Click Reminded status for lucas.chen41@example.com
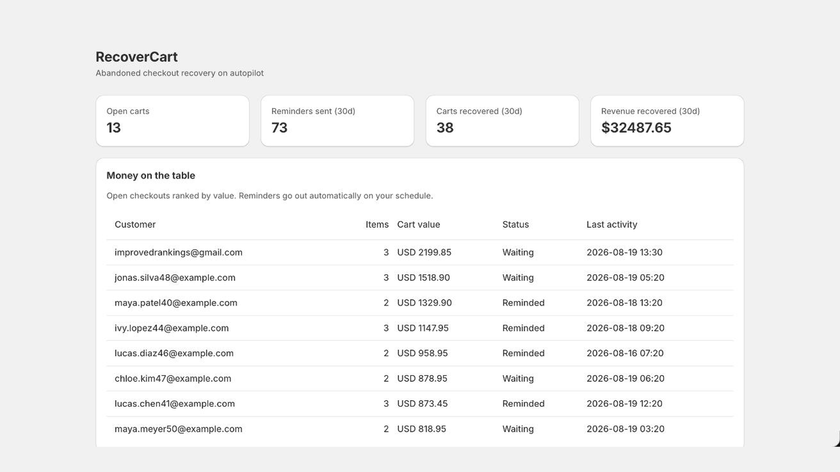The width and height of the screenshot is (840, 472). coord(523,403)
